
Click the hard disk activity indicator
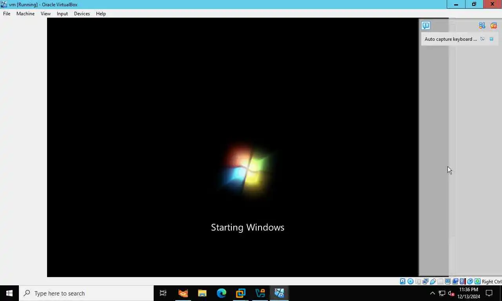[403, 281]
